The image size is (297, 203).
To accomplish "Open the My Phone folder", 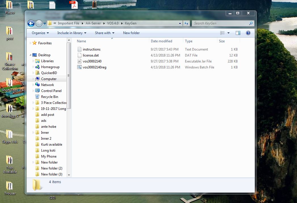I will [49, 156].
